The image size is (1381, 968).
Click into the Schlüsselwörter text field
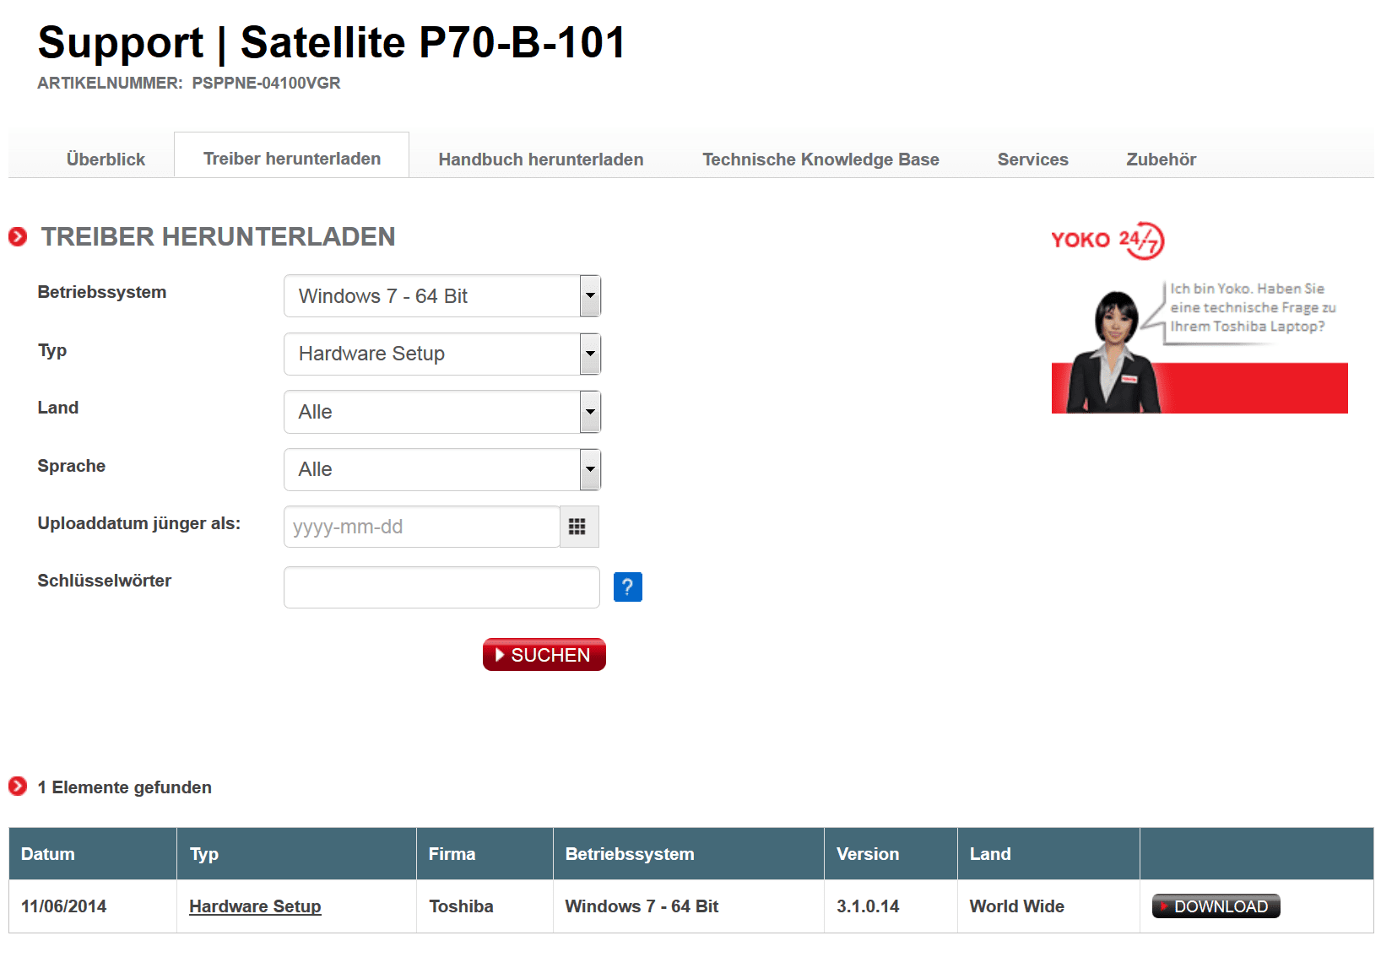pyautogui.click(x=441, y=587)
